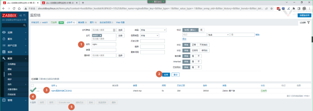Click the ZABBIX logo in sidebar
This screenshot has width=313, height=111.
pyautogui.click(x=9, y=15)
